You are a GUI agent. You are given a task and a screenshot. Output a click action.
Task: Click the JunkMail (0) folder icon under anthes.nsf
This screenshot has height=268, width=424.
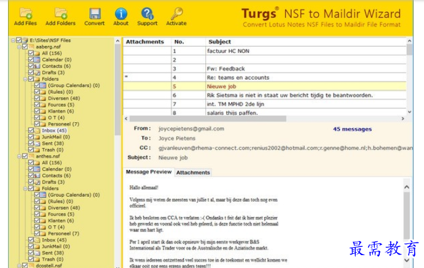click(37, 247)
